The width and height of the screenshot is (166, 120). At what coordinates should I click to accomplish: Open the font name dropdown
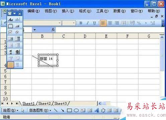[60, 23]
